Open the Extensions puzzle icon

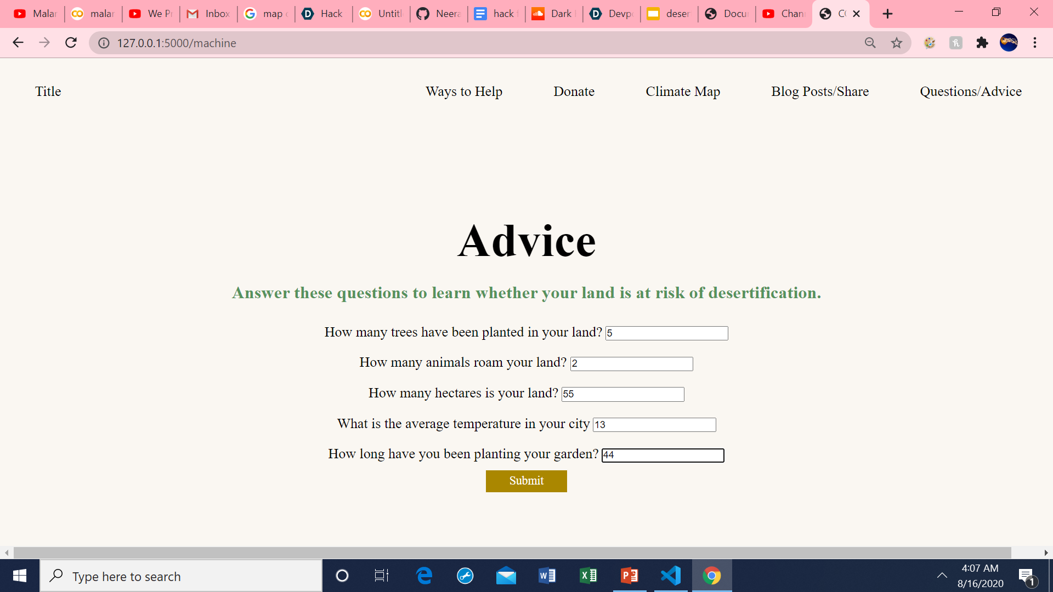(x=982, y=43)
